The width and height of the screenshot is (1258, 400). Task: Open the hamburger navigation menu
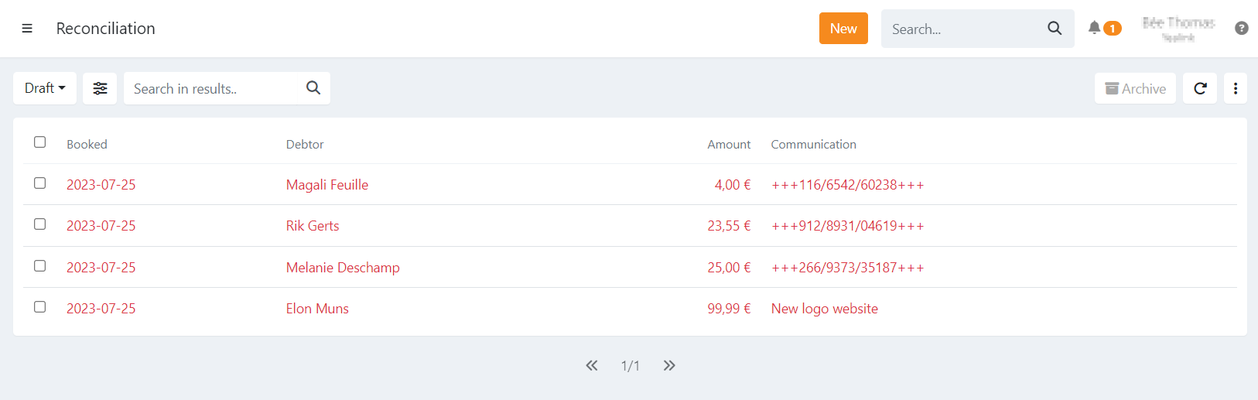click(x=27, y=29)
